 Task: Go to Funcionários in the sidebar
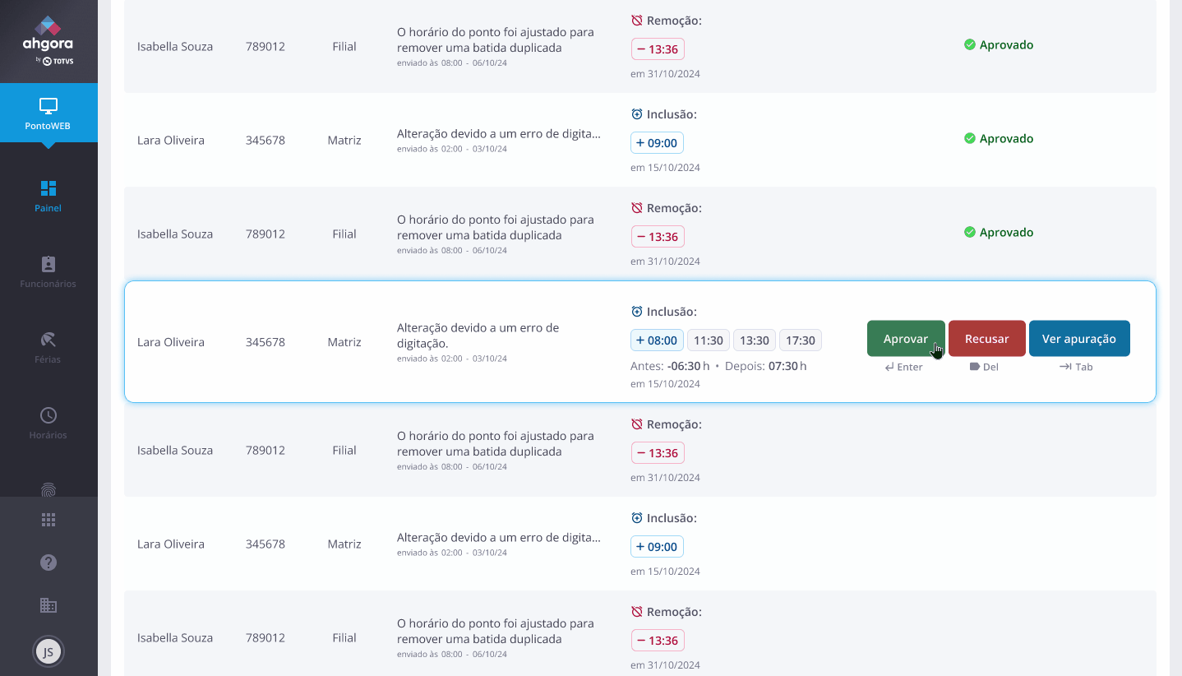click(x=48, y=264)
